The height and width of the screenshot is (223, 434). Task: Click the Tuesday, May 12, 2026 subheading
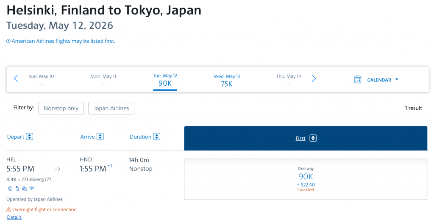(60, 25)
